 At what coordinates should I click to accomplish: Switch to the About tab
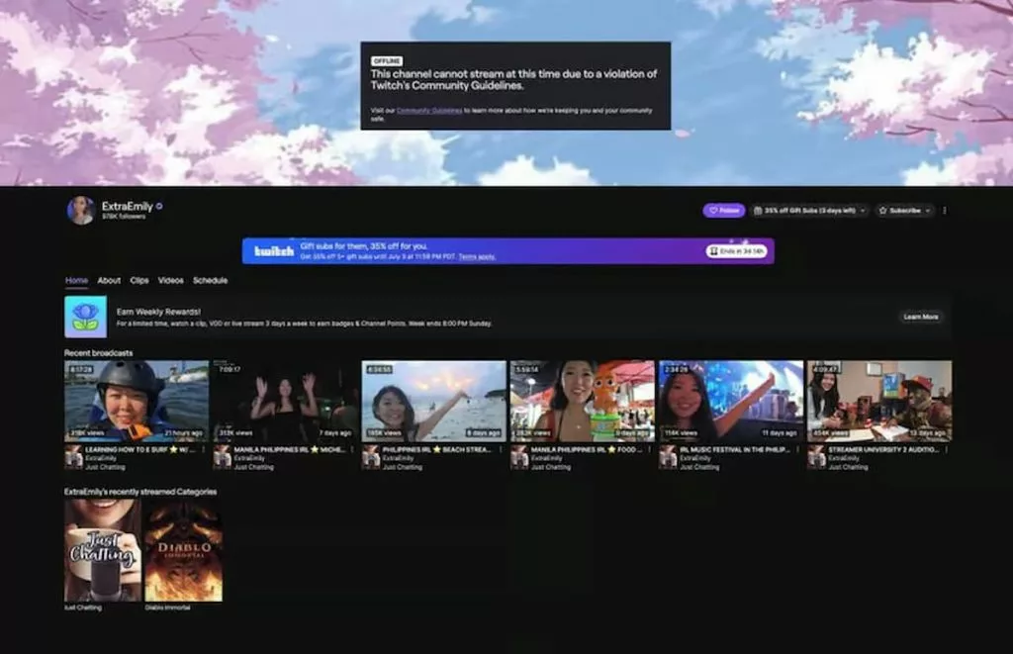pyautogui.click(x=109, y=280)
